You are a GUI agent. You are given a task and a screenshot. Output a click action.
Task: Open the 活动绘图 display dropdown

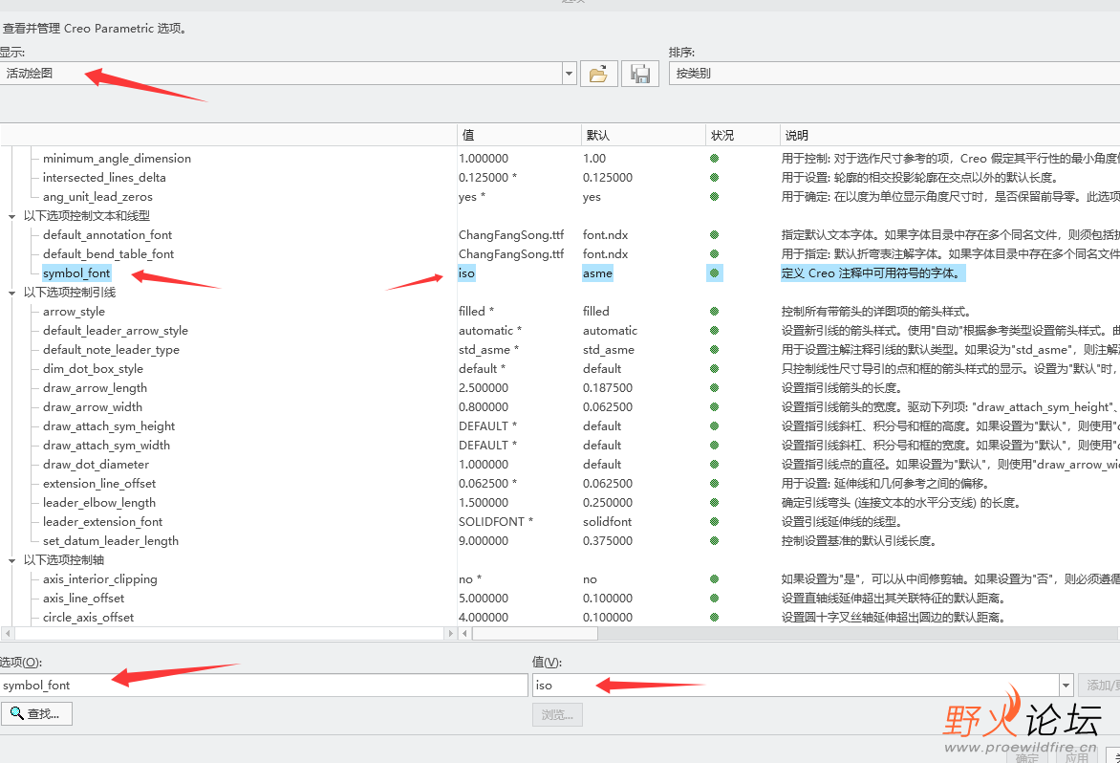(570, 74)
